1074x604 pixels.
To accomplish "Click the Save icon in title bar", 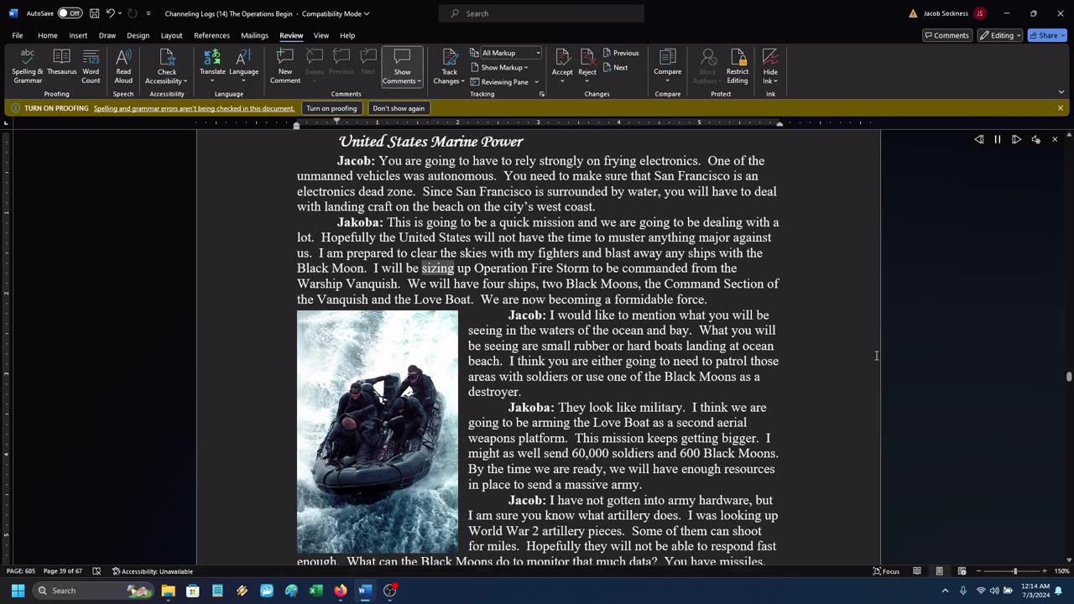I will tap(94, 13).
